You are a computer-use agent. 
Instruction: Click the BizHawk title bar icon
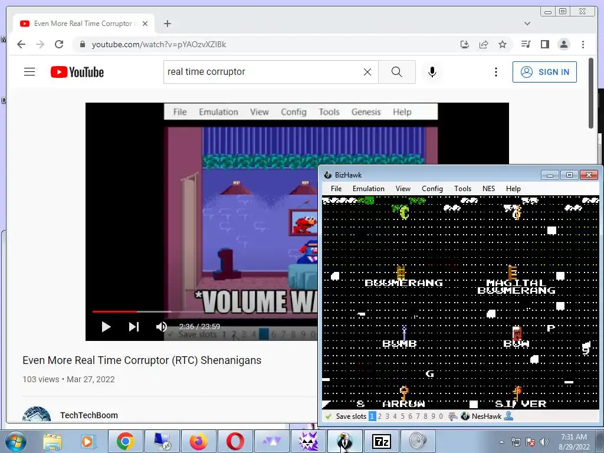pyautogui.click(x=328, y=175)
